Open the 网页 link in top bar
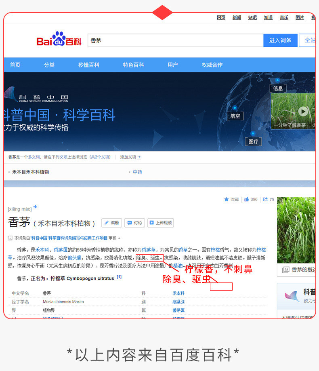 tap(221, 17)
